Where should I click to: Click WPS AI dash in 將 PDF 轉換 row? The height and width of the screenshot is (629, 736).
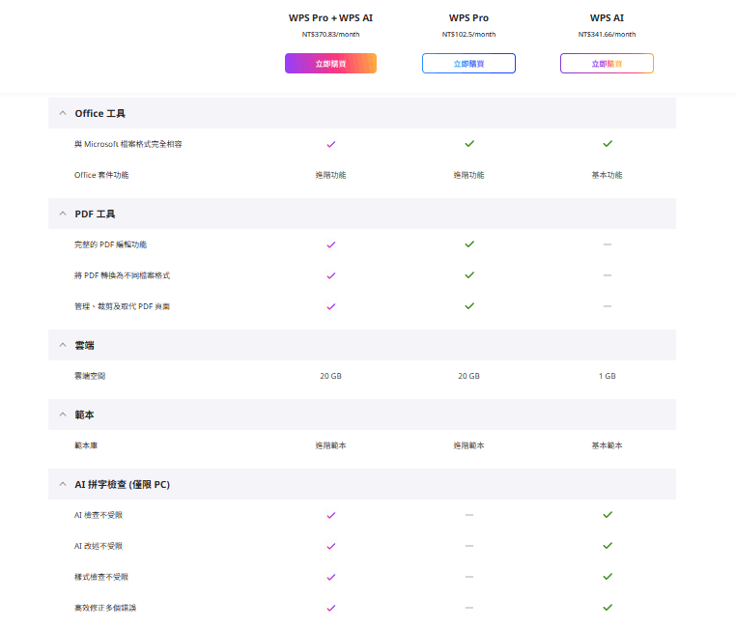pyautogui.click(x=608, y=275)
